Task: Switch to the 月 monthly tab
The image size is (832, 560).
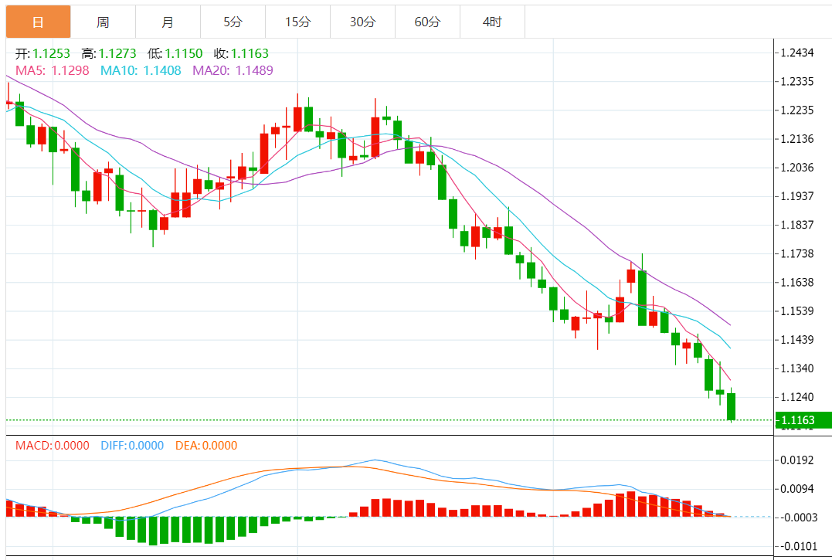Action: coord(168,22)
